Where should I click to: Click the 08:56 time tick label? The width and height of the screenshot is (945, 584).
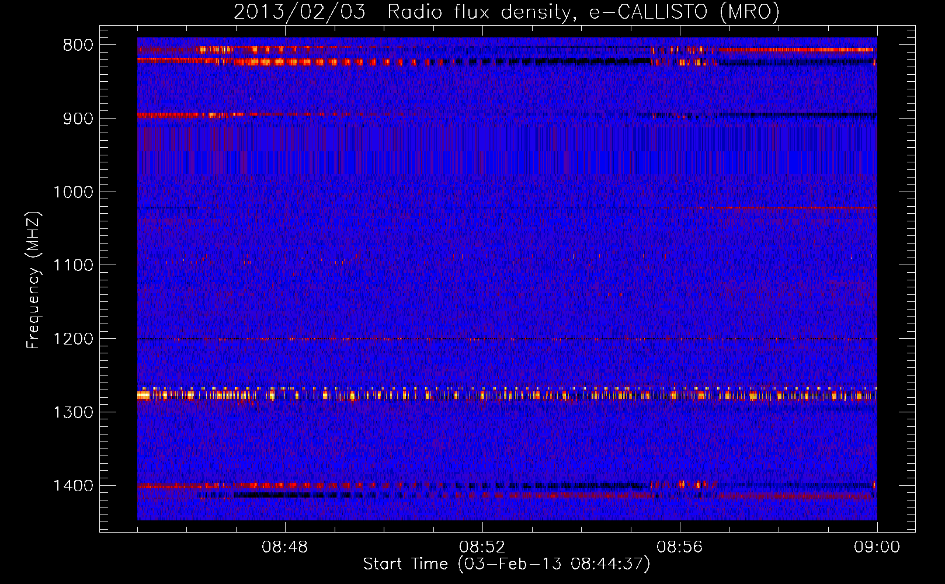point(680,547)
